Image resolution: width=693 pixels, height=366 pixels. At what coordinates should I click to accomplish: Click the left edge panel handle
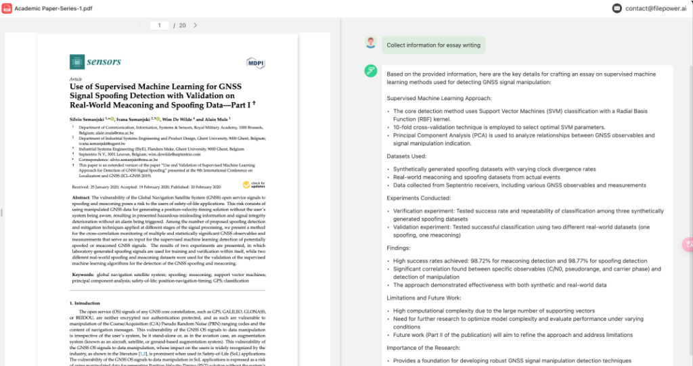(1, 212)
